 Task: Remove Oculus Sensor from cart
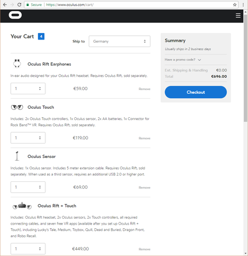click(145, 188)
